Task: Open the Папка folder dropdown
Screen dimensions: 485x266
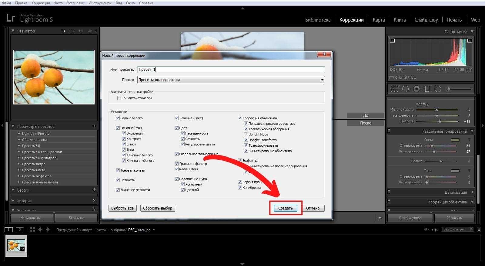Action: tap(322, 80)
